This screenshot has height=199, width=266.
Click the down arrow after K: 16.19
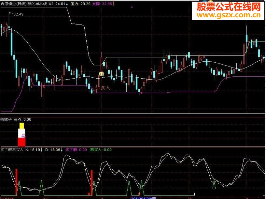click(42, 150)
